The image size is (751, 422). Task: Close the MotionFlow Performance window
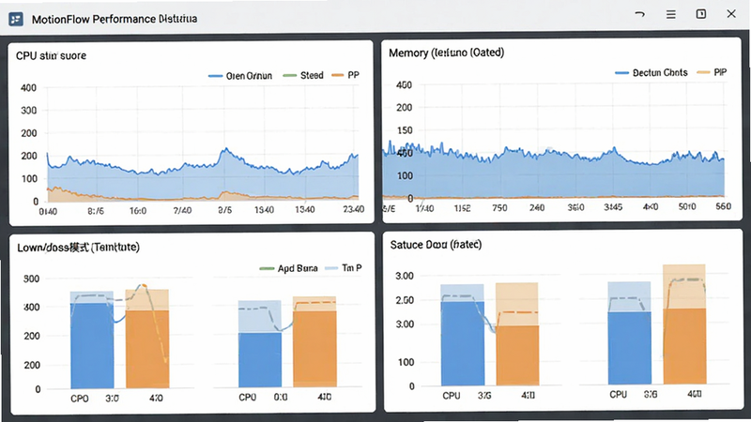[731, 14]
